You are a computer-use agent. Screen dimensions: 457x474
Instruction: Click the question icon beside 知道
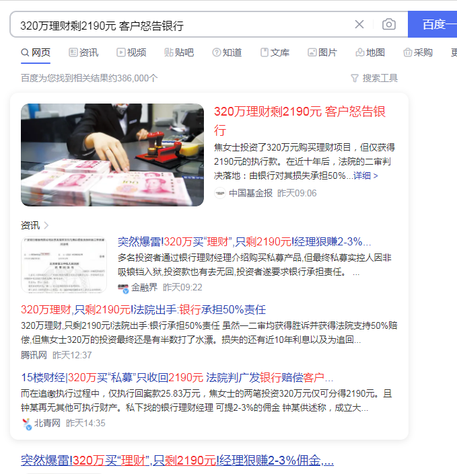[x=217, y=52]
